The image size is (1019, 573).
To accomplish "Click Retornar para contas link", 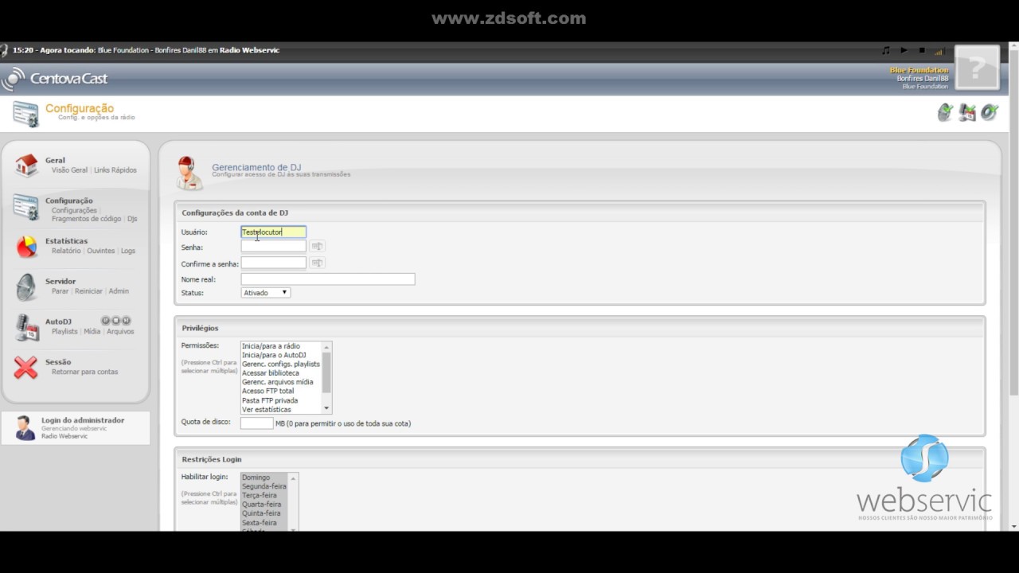I will pyautogui.click(x=85, y=372).
